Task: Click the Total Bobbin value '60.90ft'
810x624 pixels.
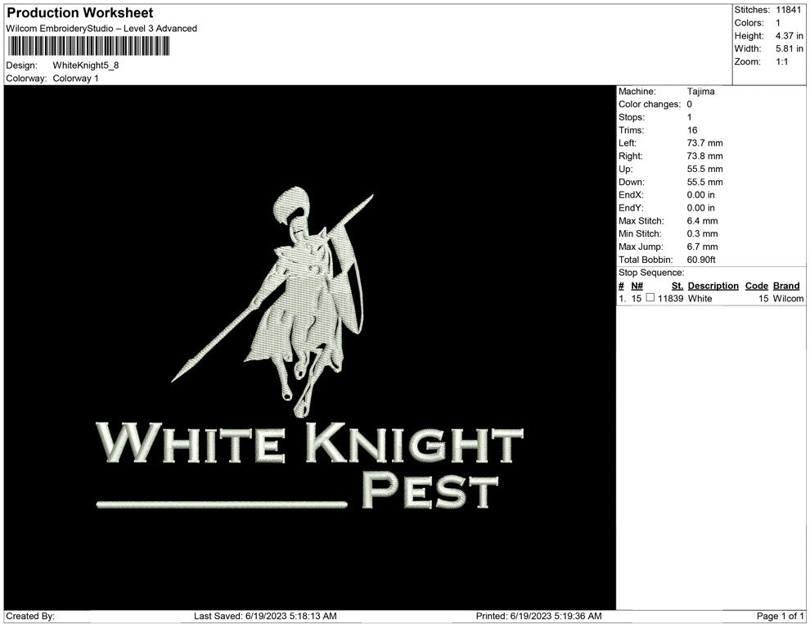Action: point(701,260)
